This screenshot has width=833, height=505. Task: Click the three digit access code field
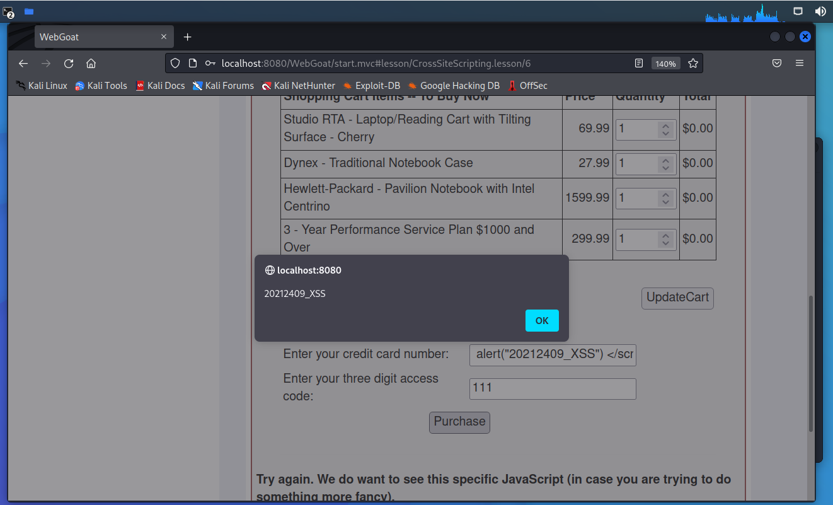[553, 389]
